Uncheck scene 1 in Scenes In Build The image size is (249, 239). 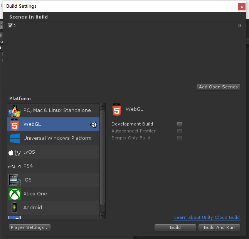[10, 25]
